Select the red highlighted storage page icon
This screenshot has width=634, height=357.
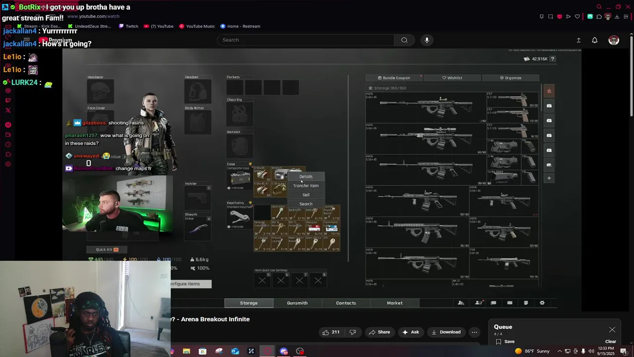(549, 91)
